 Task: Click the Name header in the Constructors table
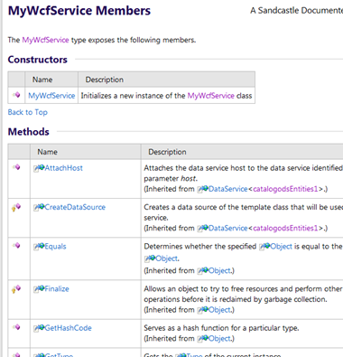(x=42, y=80)
